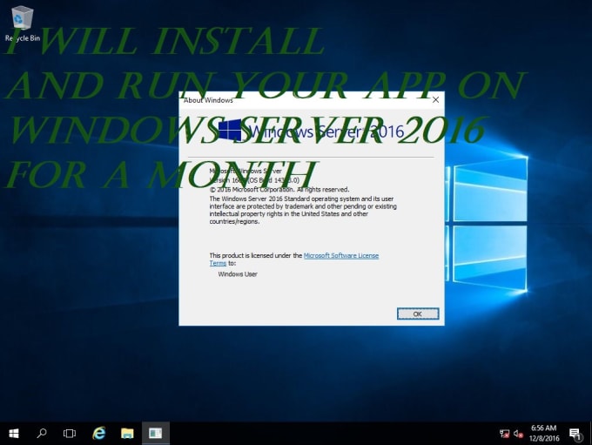The height and width of the screenshot is (445, 592).
Task: Open network status tray icon
Action: tap(504, 434)
